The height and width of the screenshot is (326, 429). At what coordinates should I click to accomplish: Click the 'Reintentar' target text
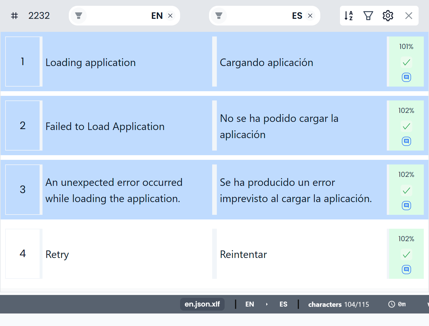pyautogui.click(x=243, y=254)
